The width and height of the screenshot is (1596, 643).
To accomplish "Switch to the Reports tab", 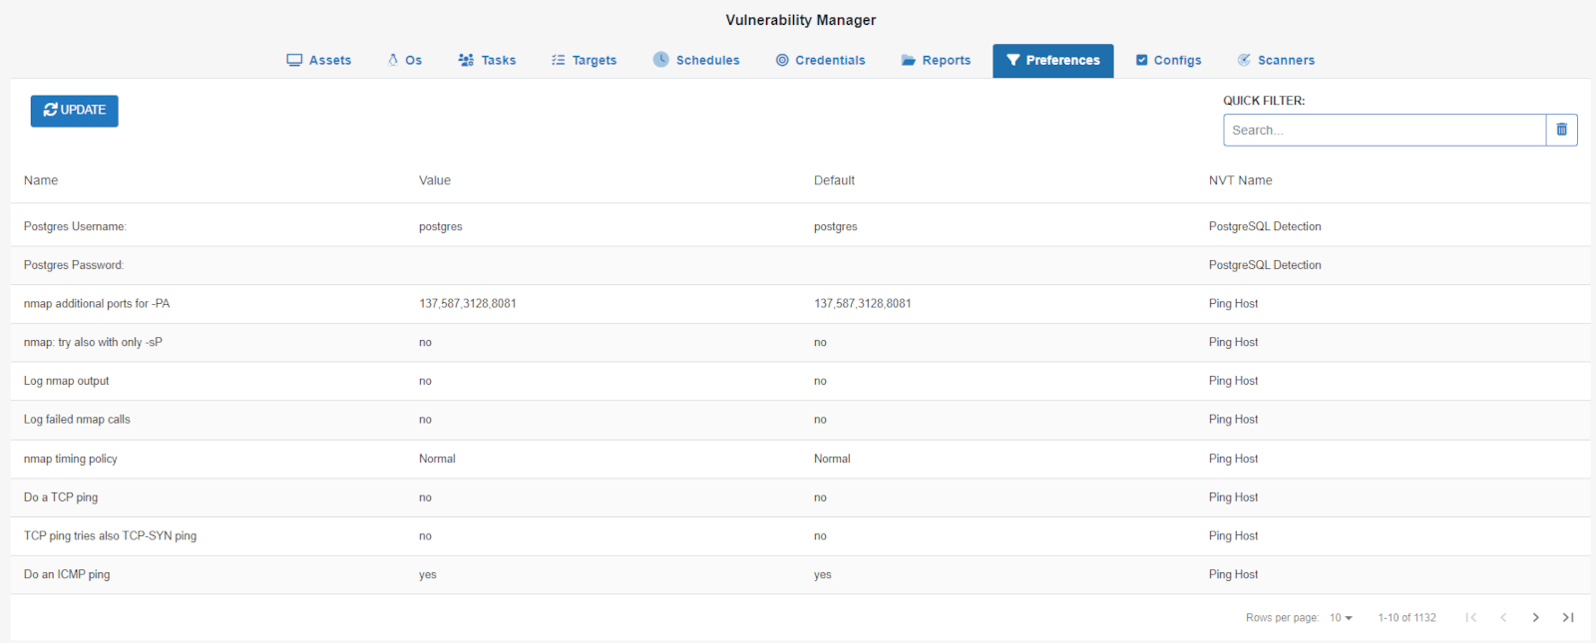I will point(936,61).
